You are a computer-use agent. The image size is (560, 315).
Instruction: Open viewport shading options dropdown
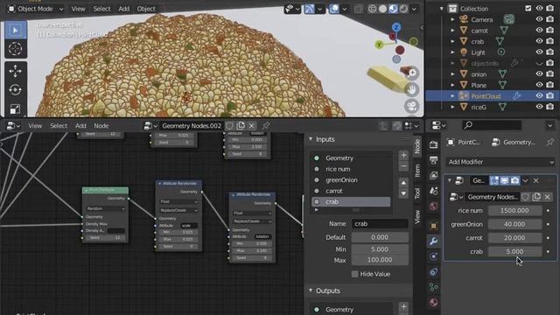coord(414,9)
